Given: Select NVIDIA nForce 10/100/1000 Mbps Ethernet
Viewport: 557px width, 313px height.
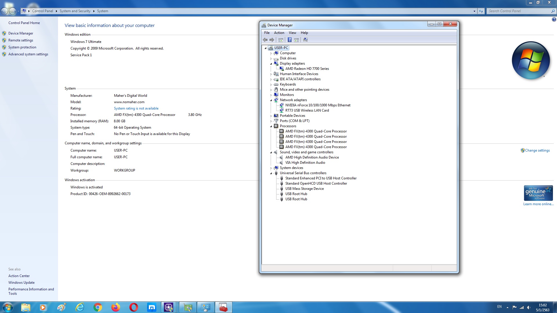Looking at the screenshot, I should click(x=318, y=105).
